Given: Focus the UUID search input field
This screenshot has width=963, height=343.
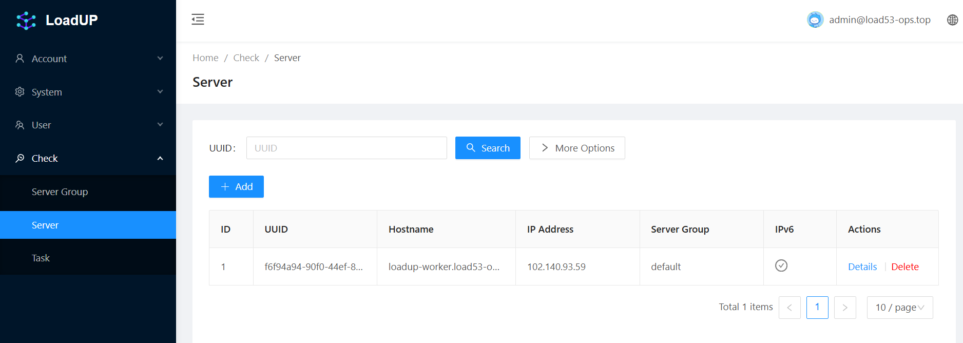Looking at the screenshot, I should point(346,148).
